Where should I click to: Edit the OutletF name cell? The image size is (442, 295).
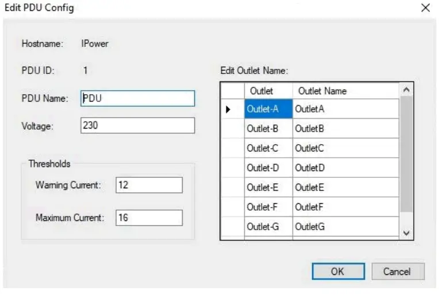344,207
